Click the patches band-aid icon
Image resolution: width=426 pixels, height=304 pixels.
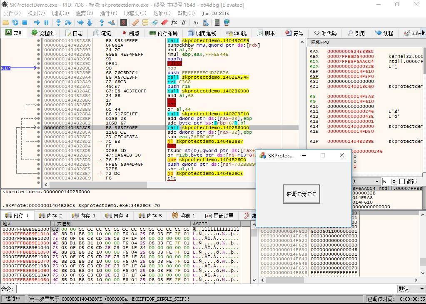[135, 22]
